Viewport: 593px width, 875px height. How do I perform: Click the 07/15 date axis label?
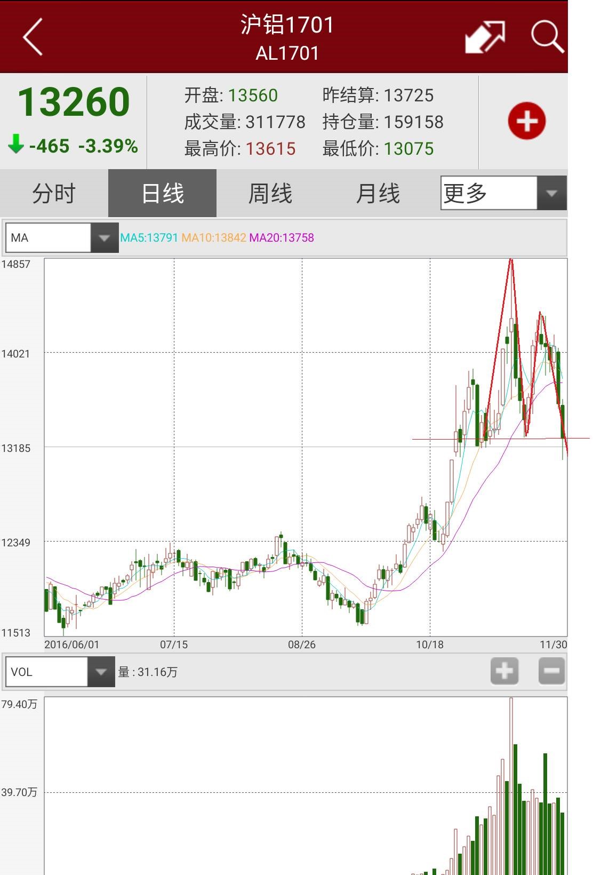[x=174, y=645]
